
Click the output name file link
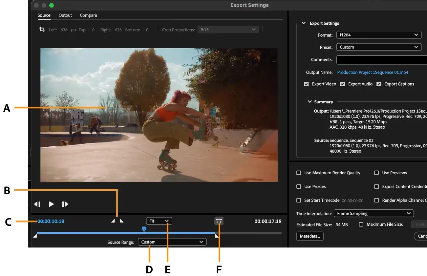tap(373, 72)
